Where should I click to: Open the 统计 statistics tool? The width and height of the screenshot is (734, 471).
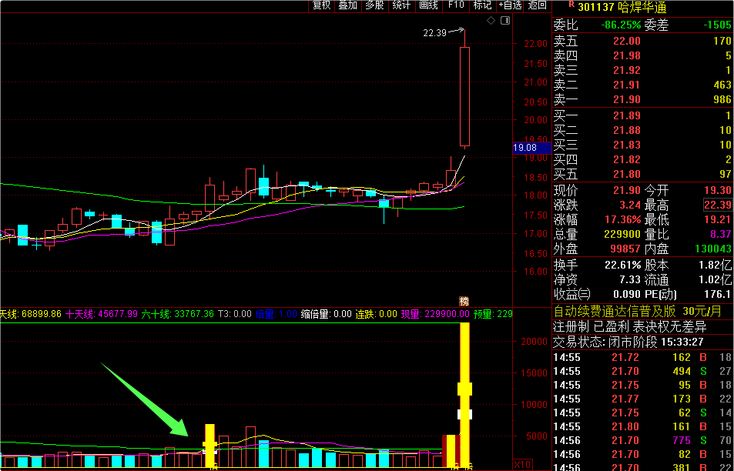(401, 5)
